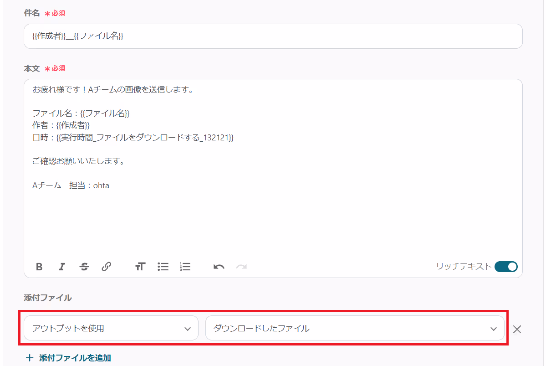Insert a numbered list
Screen dimensions: 546x366
(185, 267)
